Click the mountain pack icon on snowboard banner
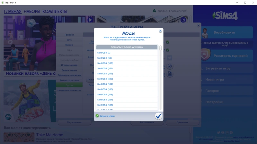 (x=8, y=117)
